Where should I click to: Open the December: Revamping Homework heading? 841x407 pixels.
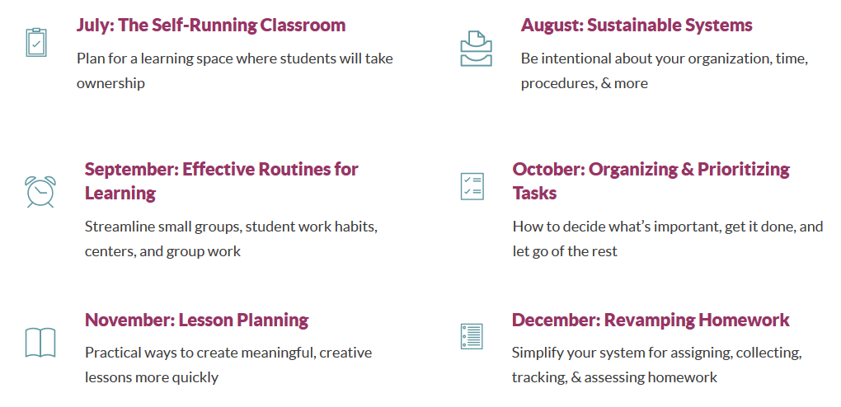tap(651, 320)
